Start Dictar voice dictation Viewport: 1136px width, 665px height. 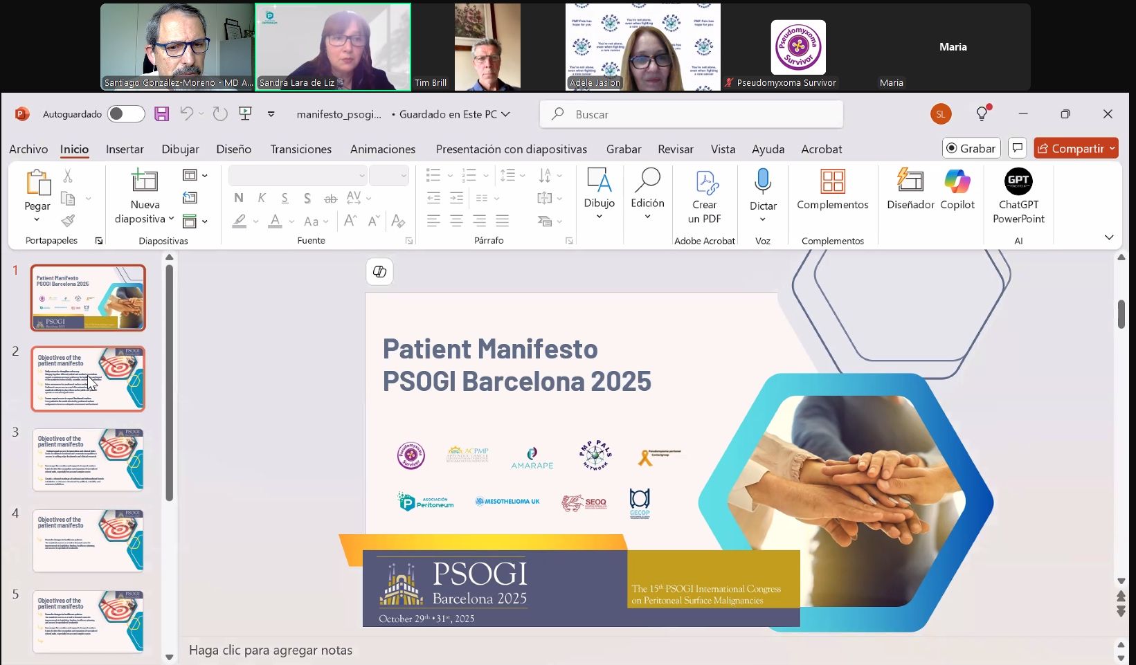(x=763, y=195)
